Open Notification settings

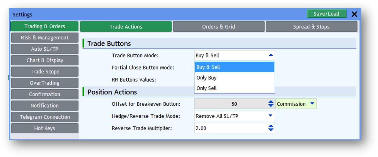[45, 106]
